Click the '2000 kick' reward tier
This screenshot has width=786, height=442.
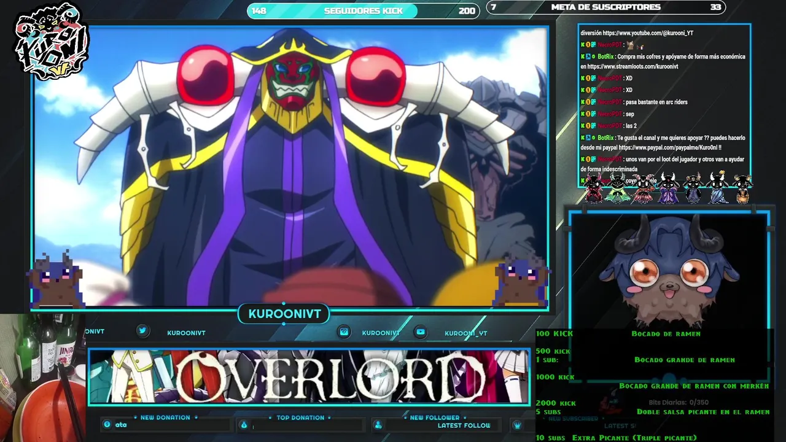coord(556,403)
